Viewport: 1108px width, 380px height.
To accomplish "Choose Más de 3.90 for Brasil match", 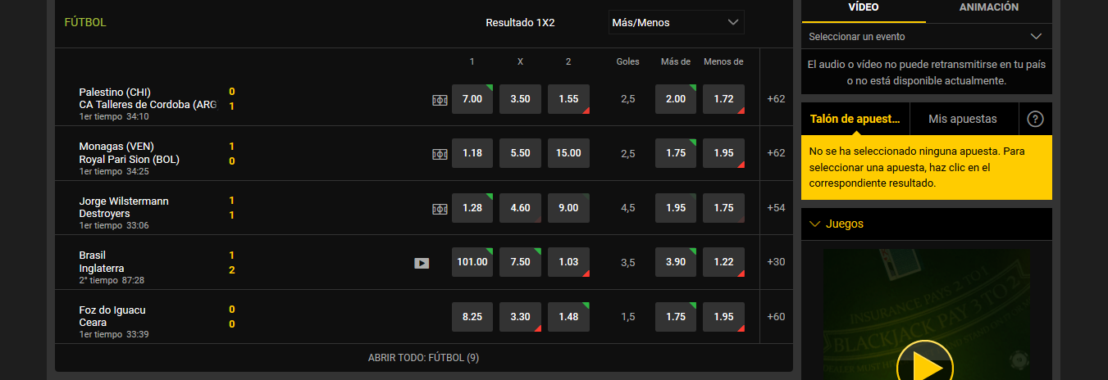I will click(676, 262).
